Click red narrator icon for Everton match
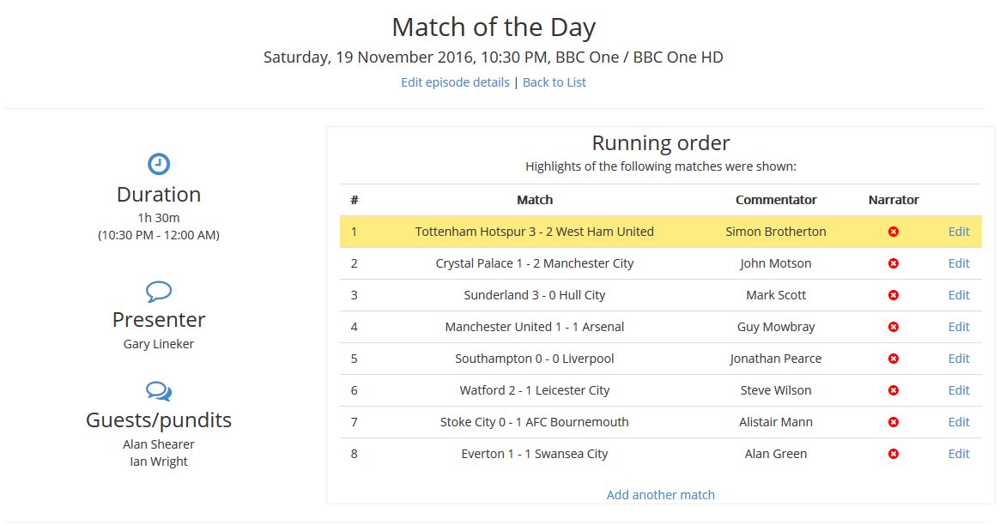This screenshot has width=1000, height=525. [x=894, y=454]
